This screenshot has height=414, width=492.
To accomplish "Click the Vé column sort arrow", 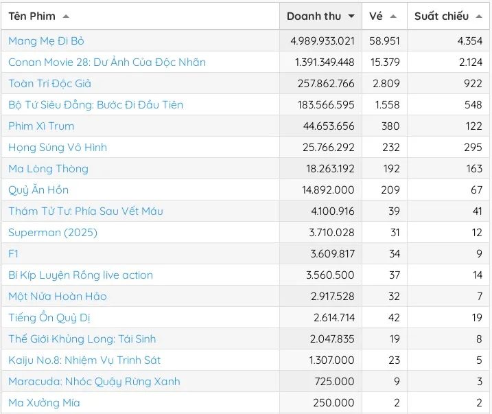I will (x=393, y=16).
